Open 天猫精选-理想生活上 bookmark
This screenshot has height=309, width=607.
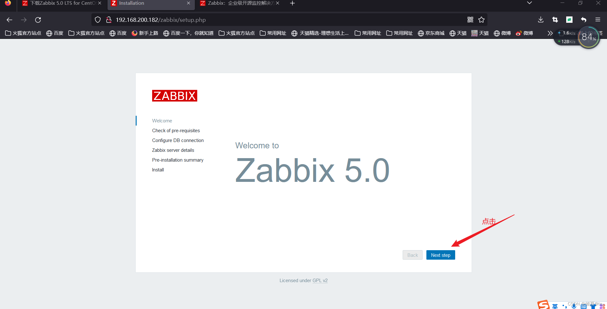[320, 33]
